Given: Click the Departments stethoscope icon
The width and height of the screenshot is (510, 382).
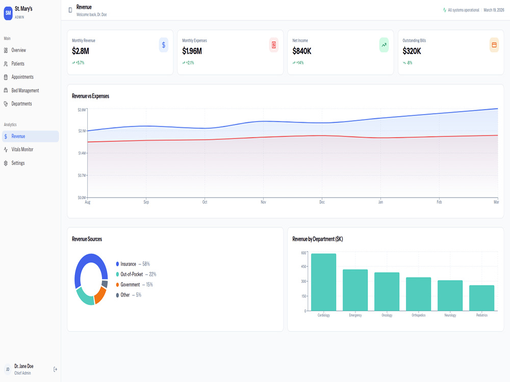Looking at the screenshot, I should [6, 104].
